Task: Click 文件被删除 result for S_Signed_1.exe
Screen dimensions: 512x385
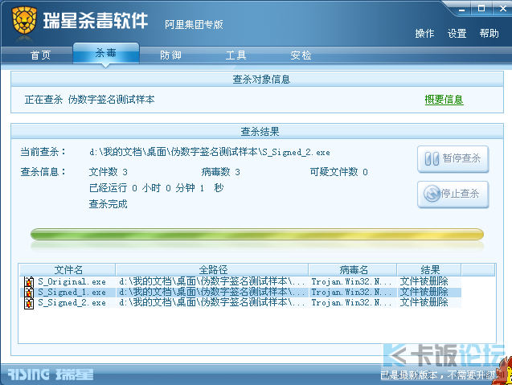Action: (x=424, y=292)
